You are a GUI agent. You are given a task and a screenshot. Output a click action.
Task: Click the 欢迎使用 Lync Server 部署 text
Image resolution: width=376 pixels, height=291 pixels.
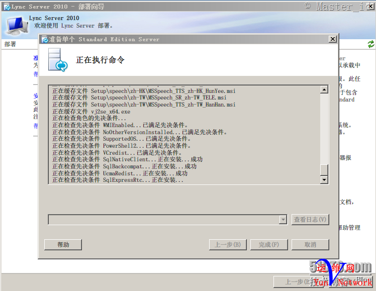(73, 26)
